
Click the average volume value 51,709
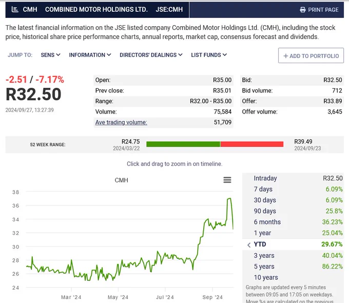coord(223,122)
